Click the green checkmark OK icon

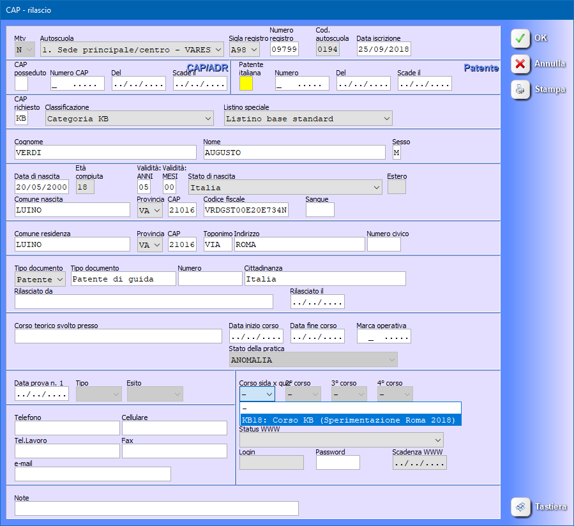(x=521, y=38)
